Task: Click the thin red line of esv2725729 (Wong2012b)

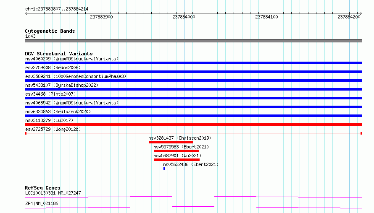Action: pyautogui.click(x=193, y=133)
